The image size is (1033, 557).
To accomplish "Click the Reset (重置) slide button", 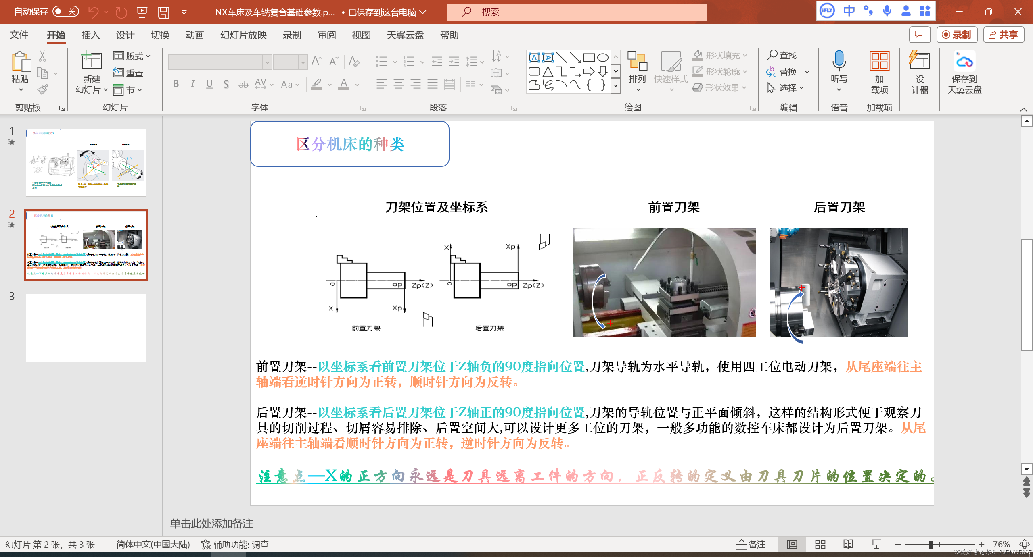I will pyautogui.click(x=128, y=73).
